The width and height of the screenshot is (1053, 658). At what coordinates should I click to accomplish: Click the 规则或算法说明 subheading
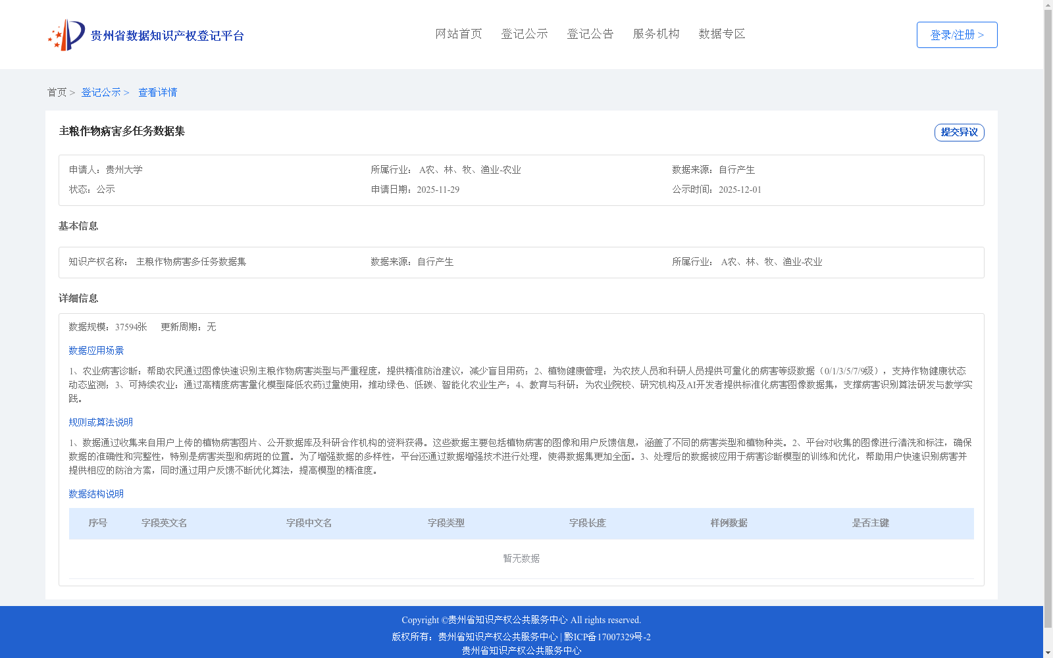pyautogui.click(x=101, y=422)
